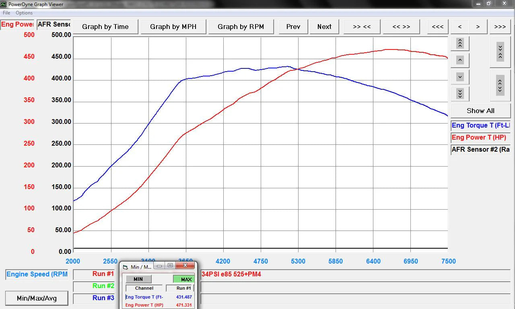Click the double-chevron down scroll icon
The image size is (515, 309).
(459, 94)
